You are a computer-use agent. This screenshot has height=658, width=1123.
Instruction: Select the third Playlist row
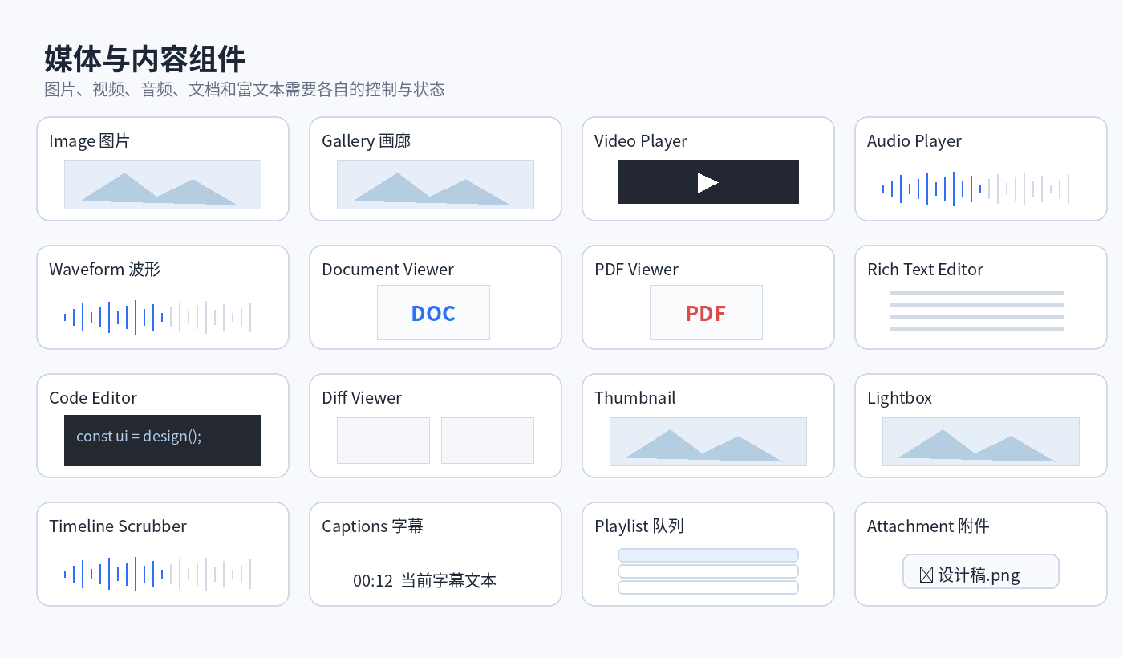pos(708,587)
